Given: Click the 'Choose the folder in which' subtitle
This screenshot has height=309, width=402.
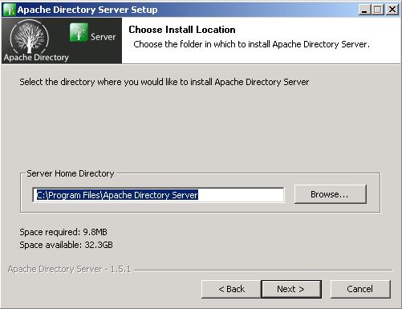Looking at the screenshot, I should (x=251, y=44).
